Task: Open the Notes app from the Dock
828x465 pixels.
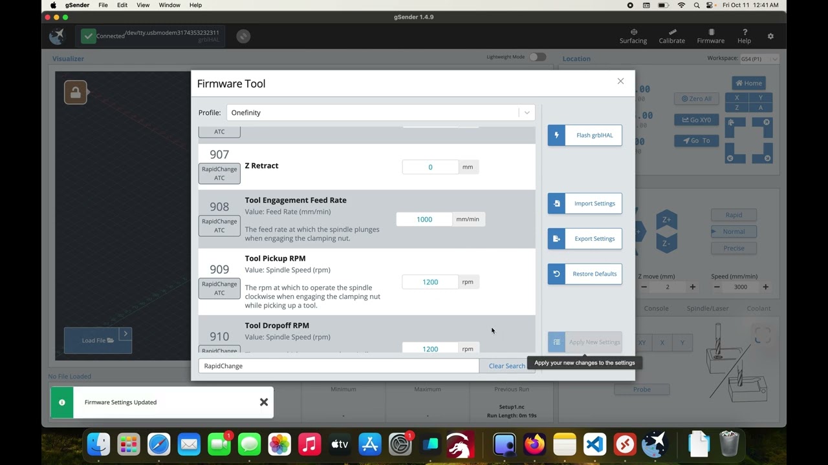Action: tap(565, 444)
